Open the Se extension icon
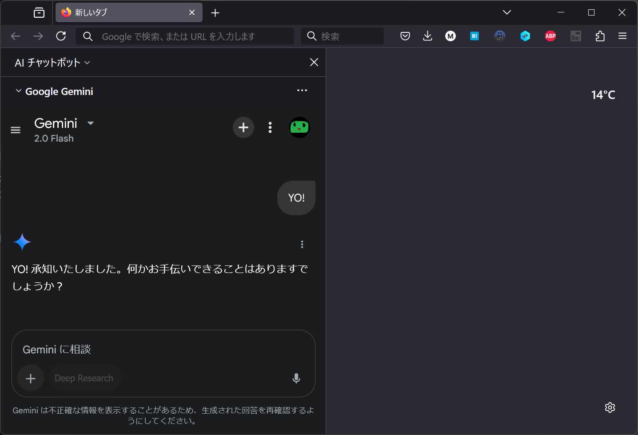This screenshot has height=435, width=638. point(575,36)
